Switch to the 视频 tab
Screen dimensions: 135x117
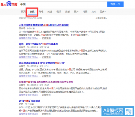click(x=58, y=12)
